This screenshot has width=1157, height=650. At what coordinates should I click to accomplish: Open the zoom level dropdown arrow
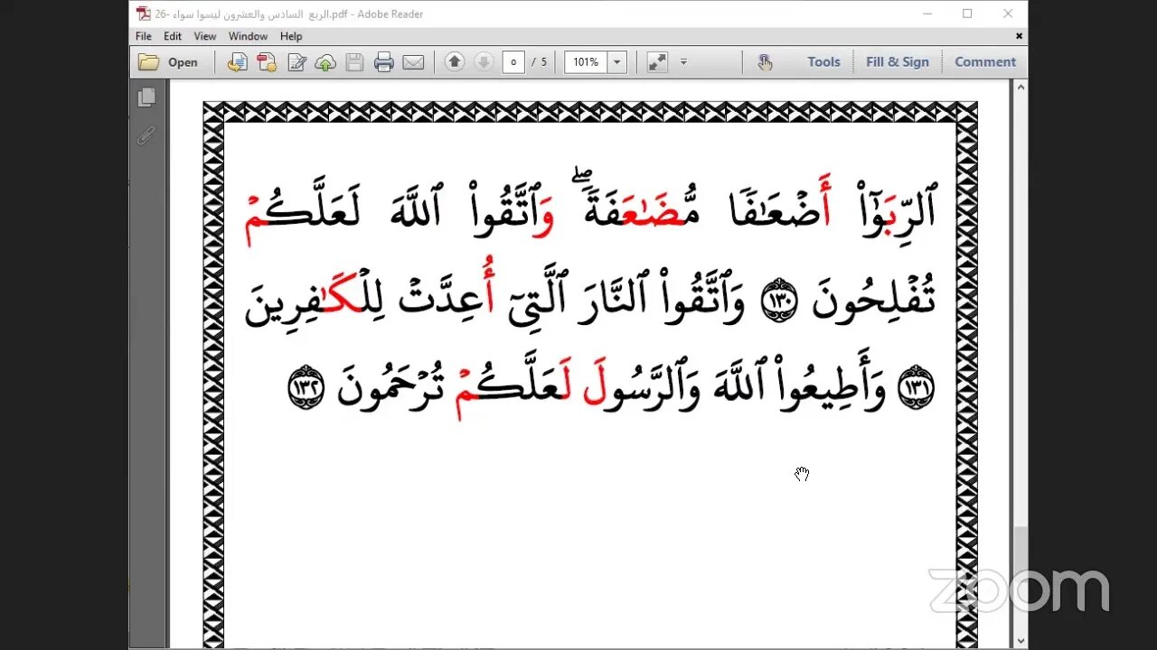[x=617, y=62]
